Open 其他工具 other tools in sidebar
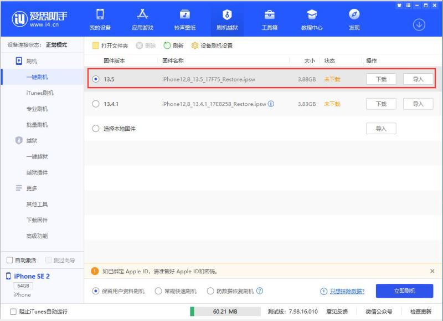 tap(37, 204)
